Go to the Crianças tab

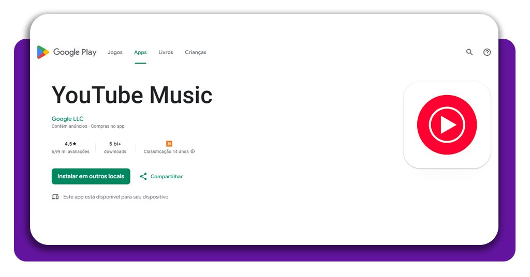tap(195, 52)
